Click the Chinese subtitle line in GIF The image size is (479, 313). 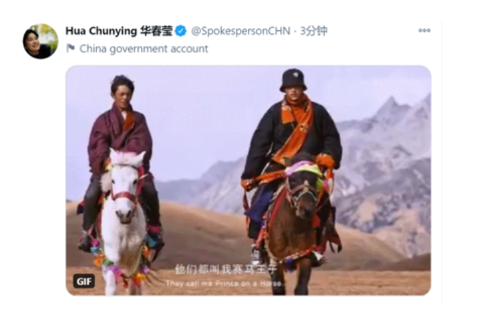pyautogui.click(x=226, y=269)
